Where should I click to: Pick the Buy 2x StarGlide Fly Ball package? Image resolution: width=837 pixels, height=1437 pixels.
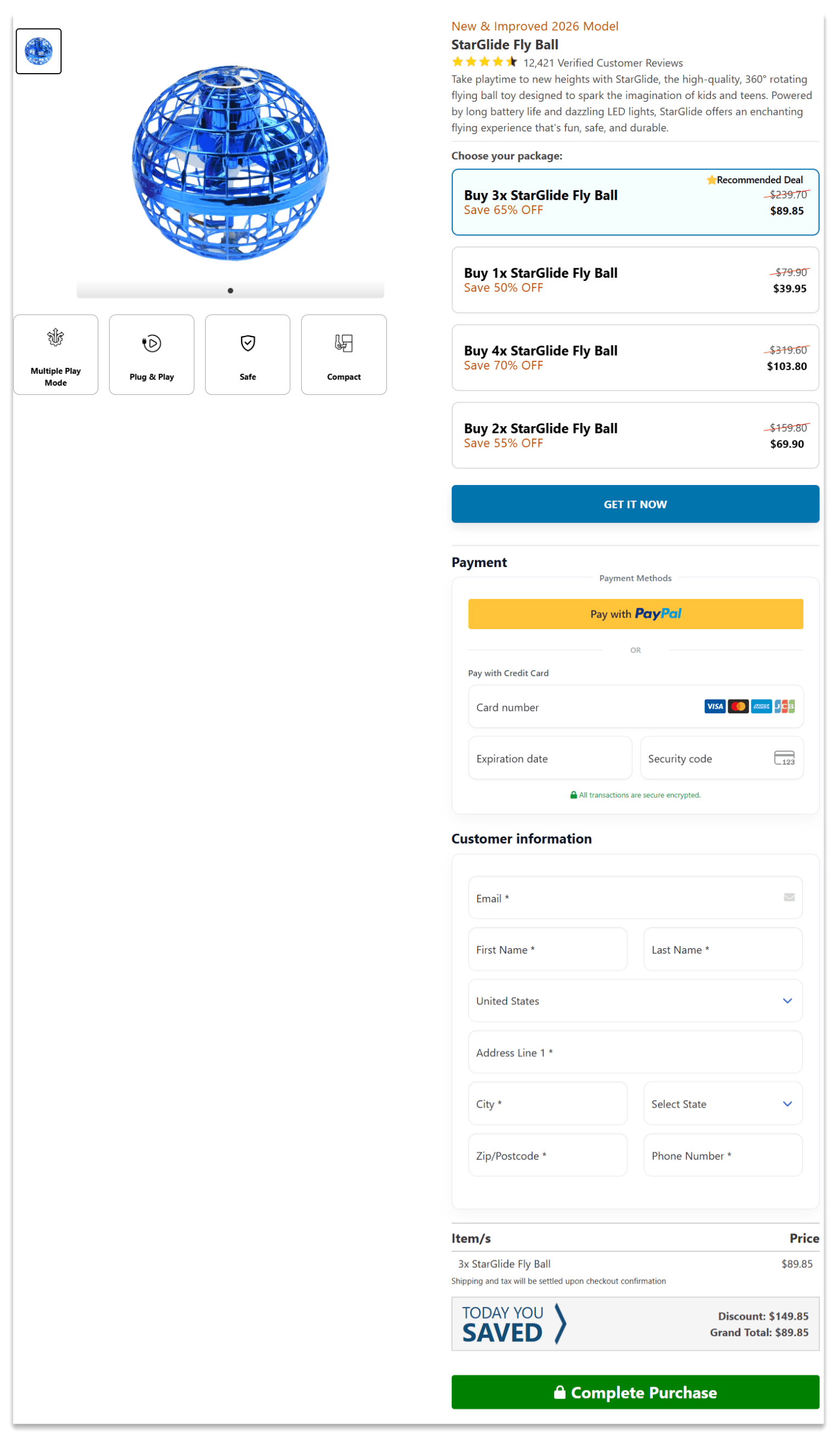635,436
